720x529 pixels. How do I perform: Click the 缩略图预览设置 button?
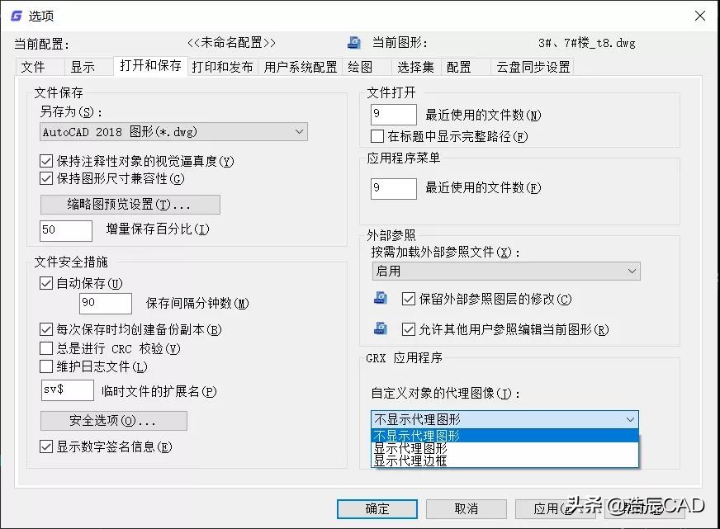coord(131,204)
